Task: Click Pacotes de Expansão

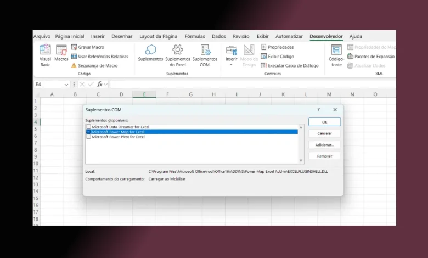Action: (x=371, y=56)
